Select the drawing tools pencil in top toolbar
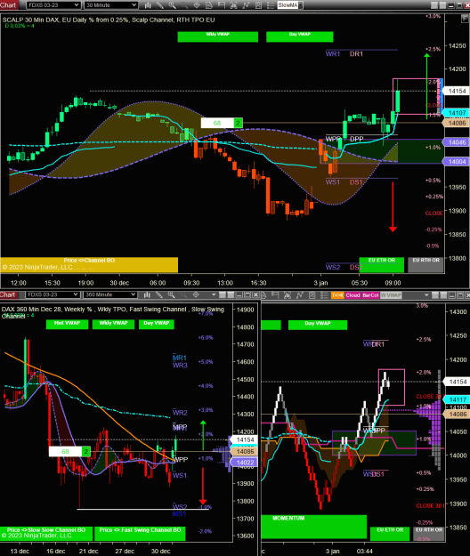 click(160, 5)
